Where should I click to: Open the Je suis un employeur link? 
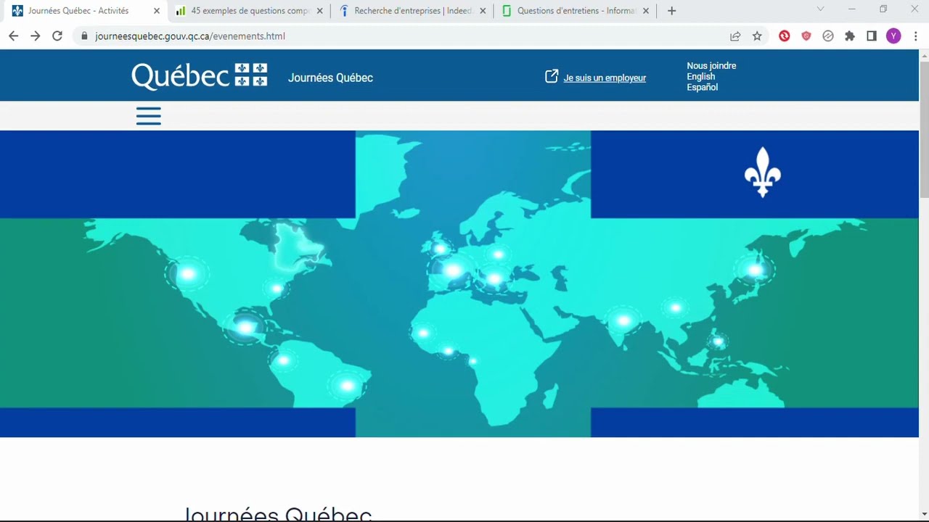(605, 78)
